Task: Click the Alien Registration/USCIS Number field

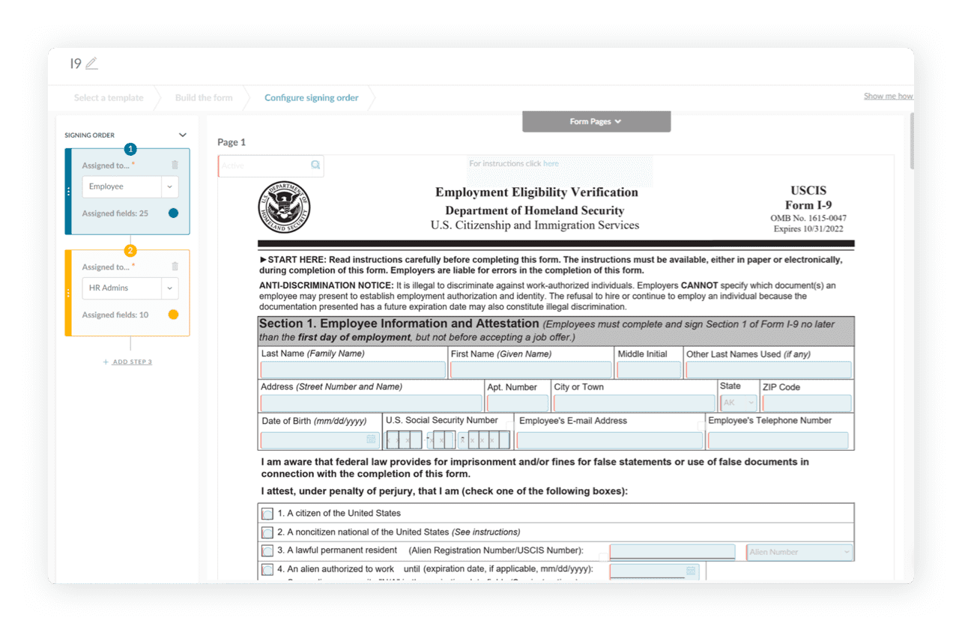Action: (673, 552)
